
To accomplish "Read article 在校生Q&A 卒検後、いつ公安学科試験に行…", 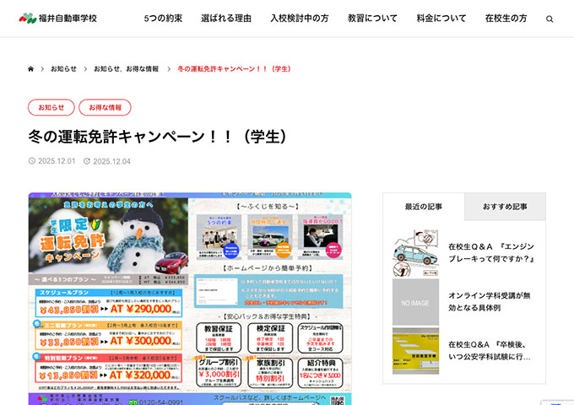I will pos(490,350).
